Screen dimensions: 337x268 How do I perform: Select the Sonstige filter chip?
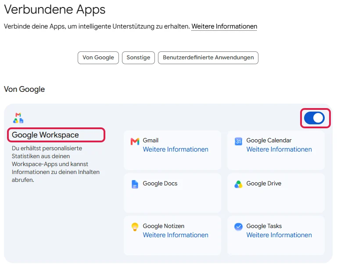138,58
